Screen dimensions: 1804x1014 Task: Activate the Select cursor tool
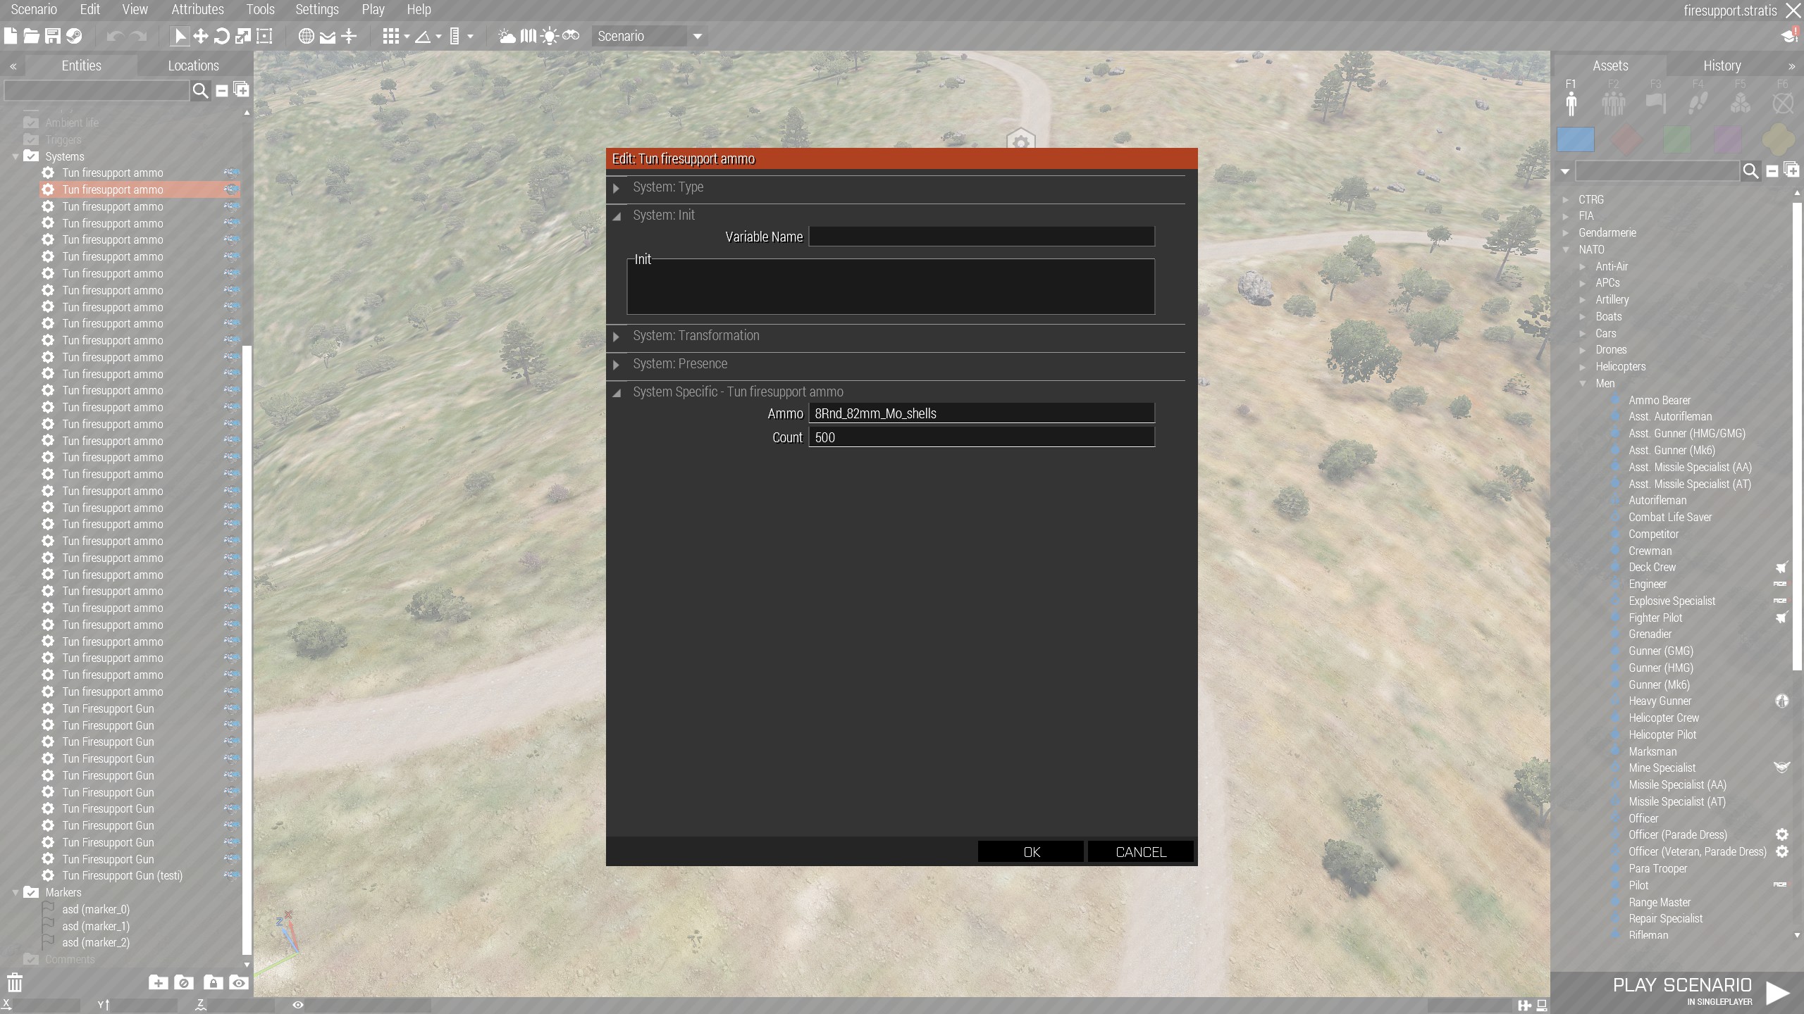180,36
